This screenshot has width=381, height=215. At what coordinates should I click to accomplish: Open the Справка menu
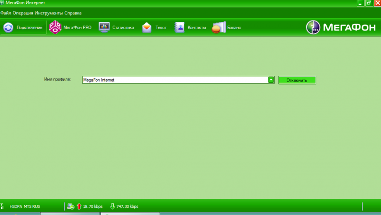click(x=73, y=13)
